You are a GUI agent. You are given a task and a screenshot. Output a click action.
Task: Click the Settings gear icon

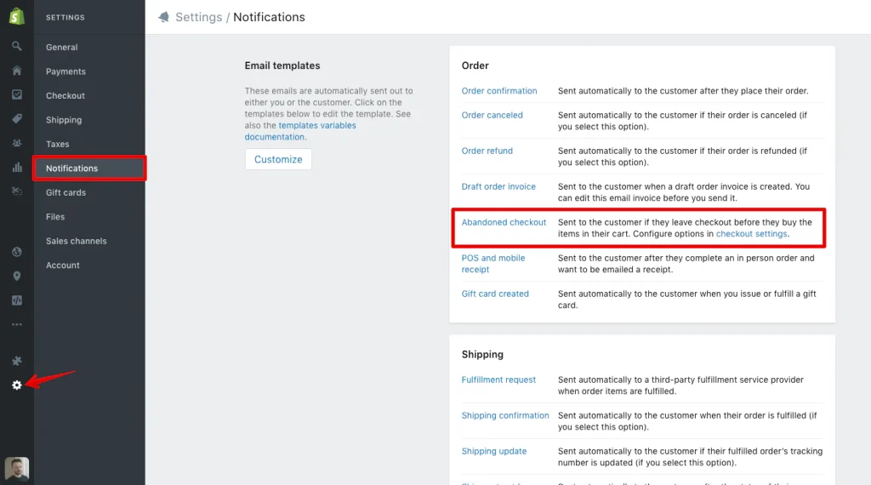[x=17, y=385]
